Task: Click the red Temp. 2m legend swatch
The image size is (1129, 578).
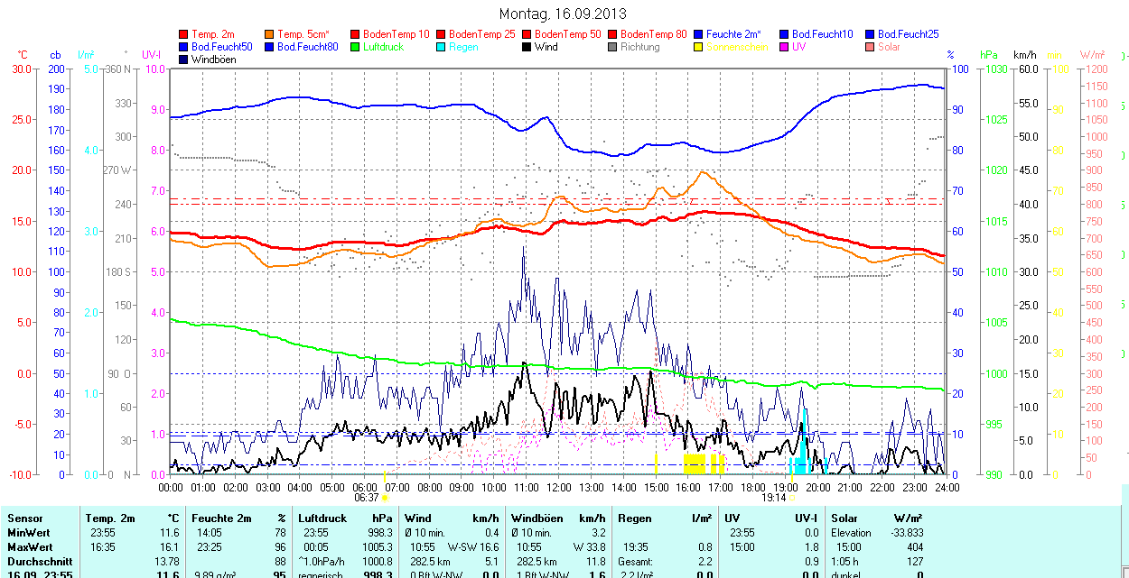Action: 184,34
